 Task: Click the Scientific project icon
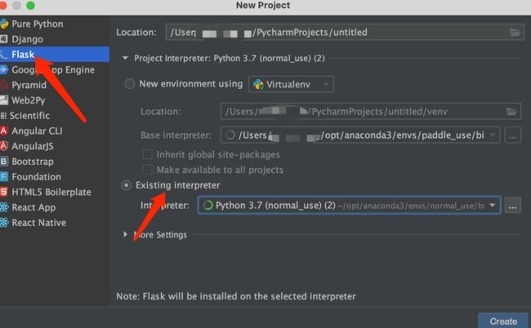pos(3,116)
